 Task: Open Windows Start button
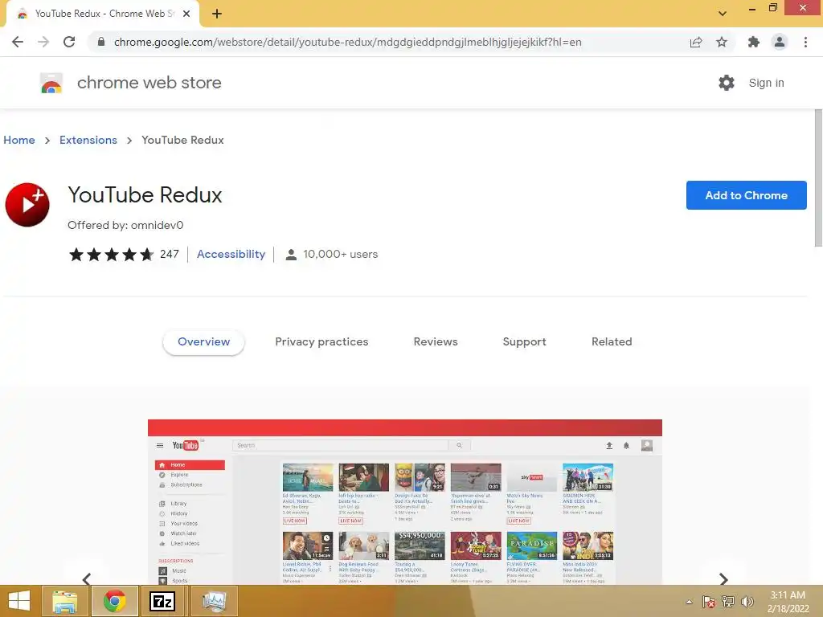[19, 601]
